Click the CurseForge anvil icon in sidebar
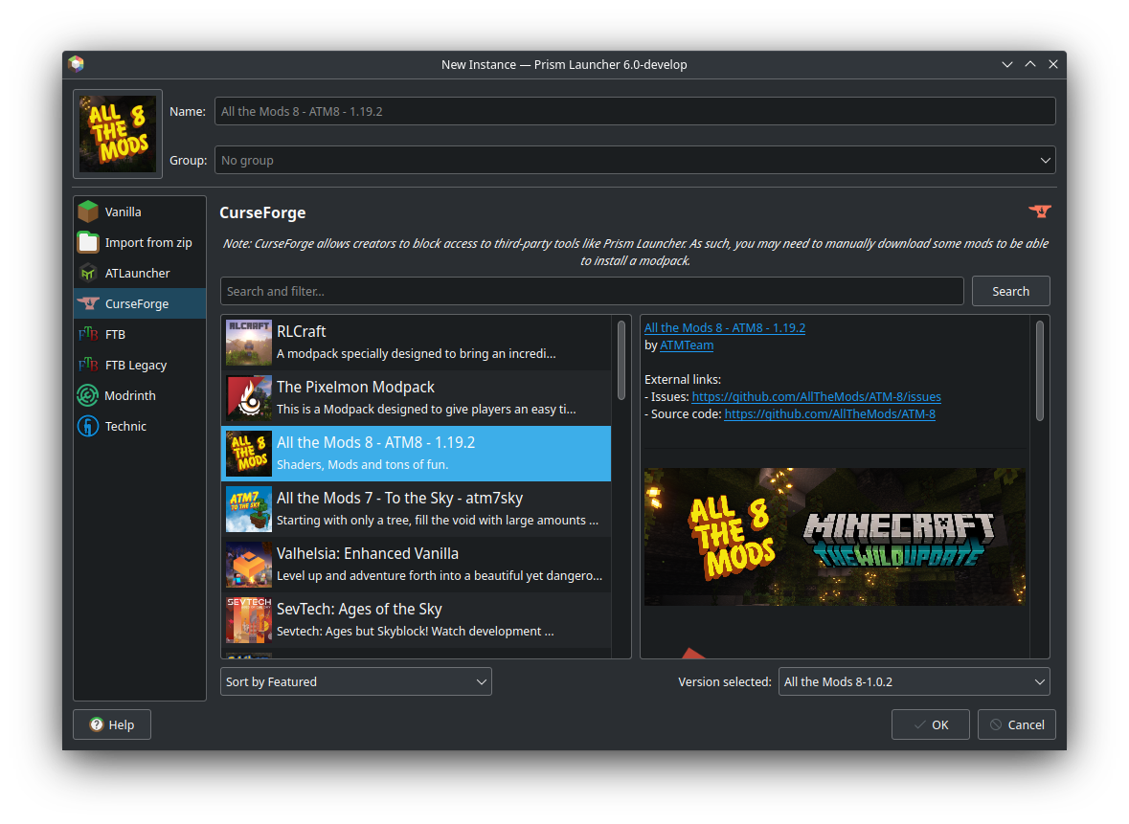 88,303
